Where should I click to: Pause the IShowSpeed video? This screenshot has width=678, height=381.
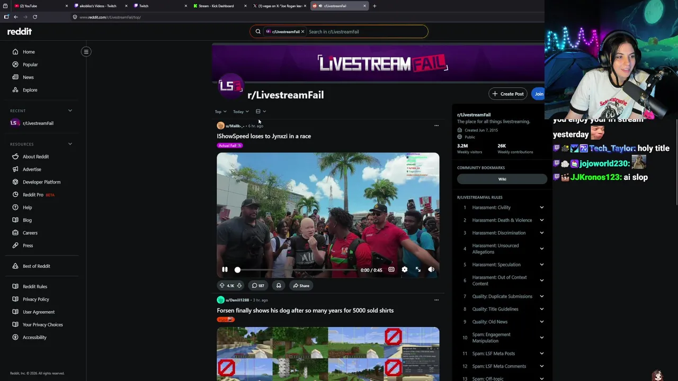tap(225, 270)
